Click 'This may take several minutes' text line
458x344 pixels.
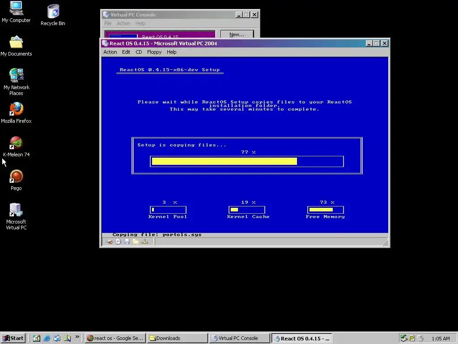(x=245, y=109)
